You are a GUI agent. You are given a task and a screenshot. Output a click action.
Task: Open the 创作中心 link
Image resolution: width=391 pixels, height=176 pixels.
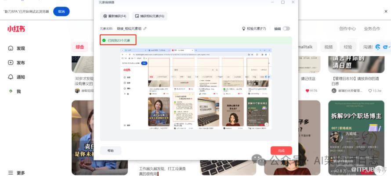point(347,29)
